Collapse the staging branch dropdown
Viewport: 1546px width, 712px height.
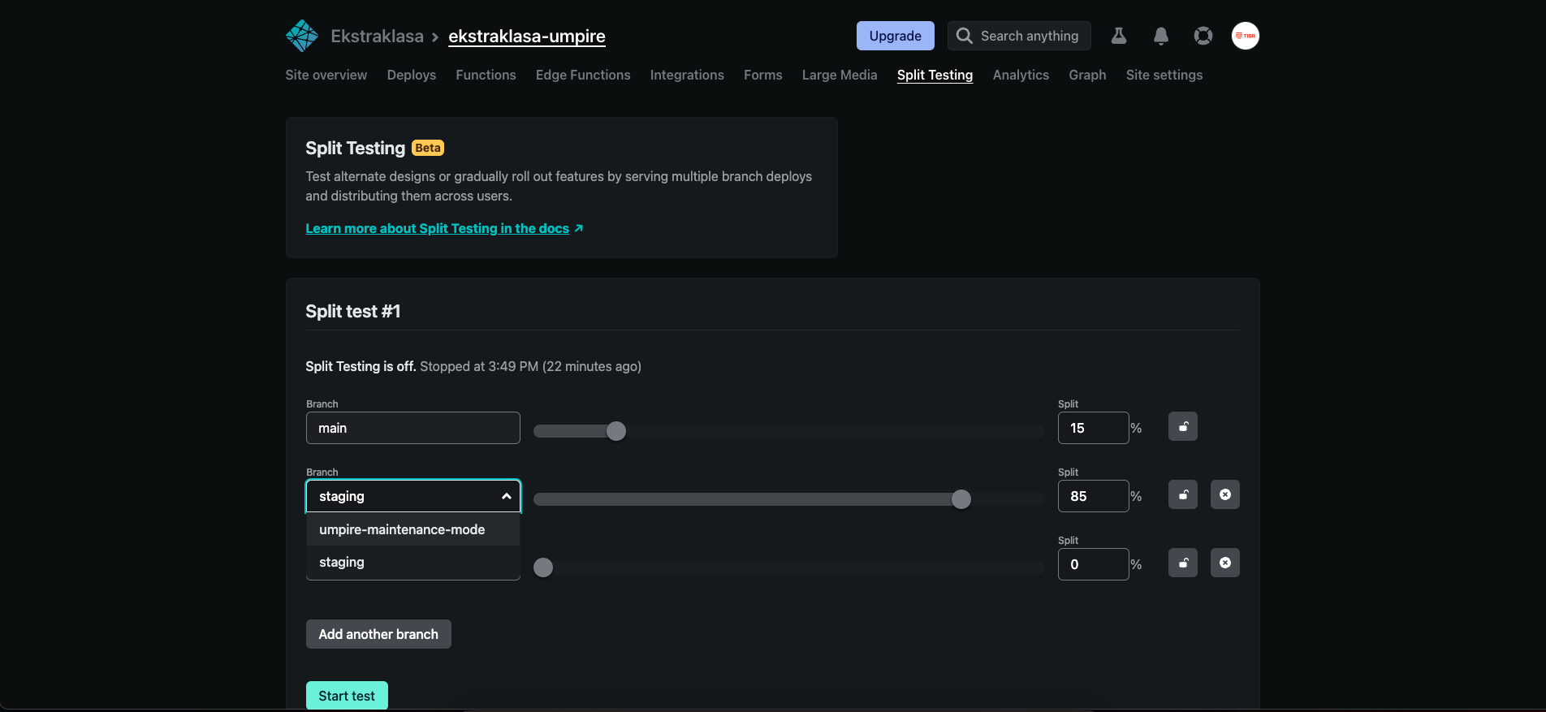[506, 496]
